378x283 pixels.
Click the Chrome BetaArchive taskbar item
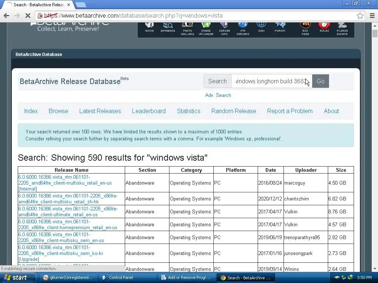(x=245, y=277)
